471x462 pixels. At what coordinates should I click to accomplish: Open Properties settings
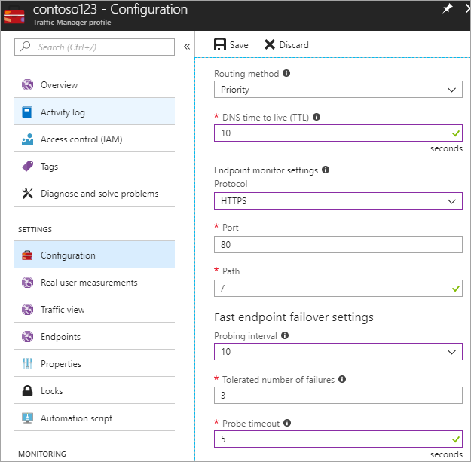(x=94, y=363)
